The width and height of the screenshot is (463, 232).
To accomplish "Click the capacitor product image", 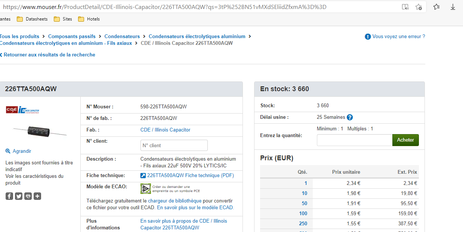I will [x=40, y=131].
